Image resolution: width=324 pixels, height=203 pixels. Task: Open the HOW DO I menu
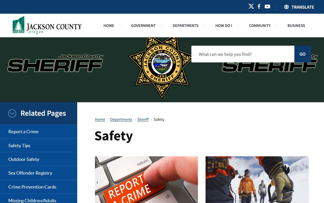[224, 26]
